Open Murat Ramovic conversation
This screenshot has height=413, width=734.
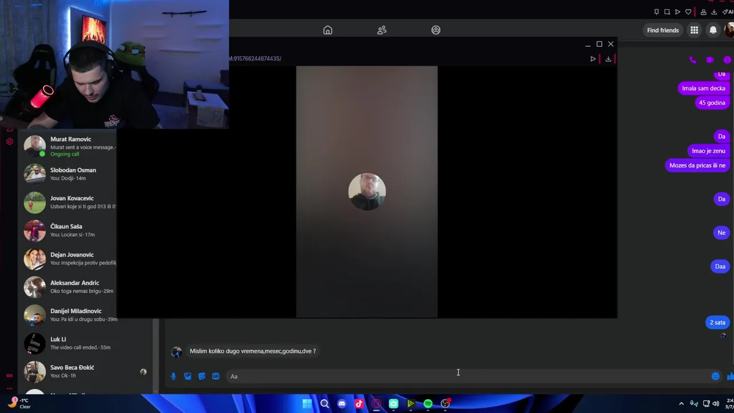click(x=69, y=146)
